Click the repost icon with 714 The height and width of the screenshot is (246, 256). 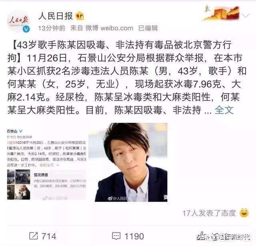coord(34,236)
